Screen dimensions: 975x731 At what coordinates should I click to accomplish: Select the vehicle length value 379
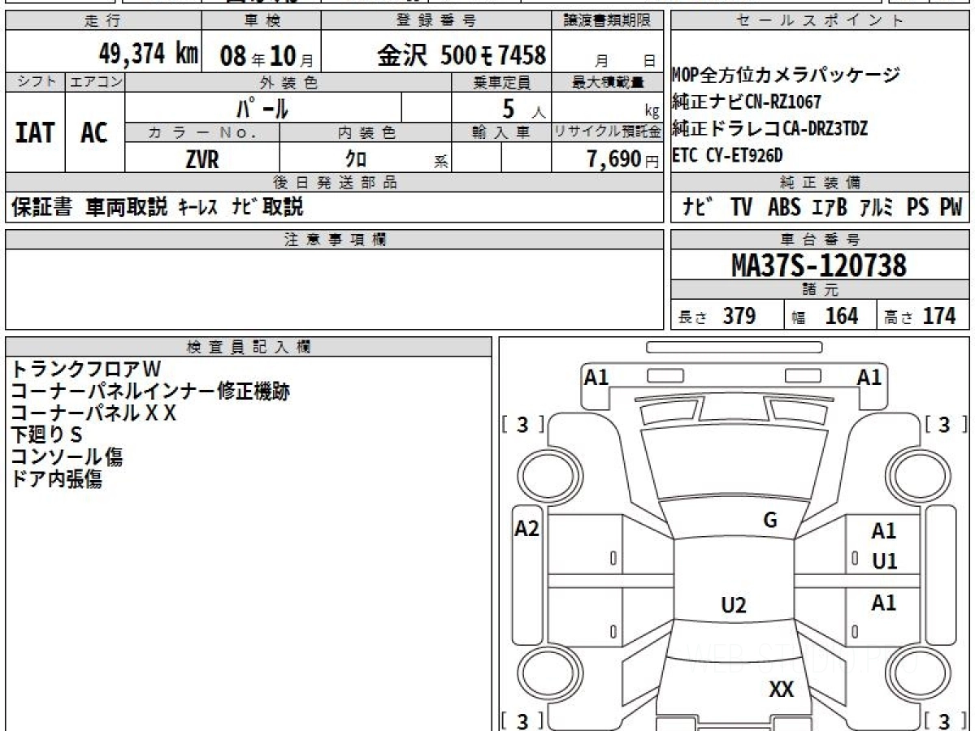pyautogui.click(x=739, y=316)
